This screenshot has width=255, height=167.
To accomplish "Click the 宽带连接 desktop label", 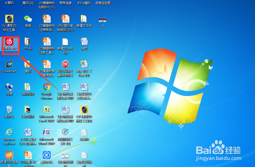I will coord(65,3).
